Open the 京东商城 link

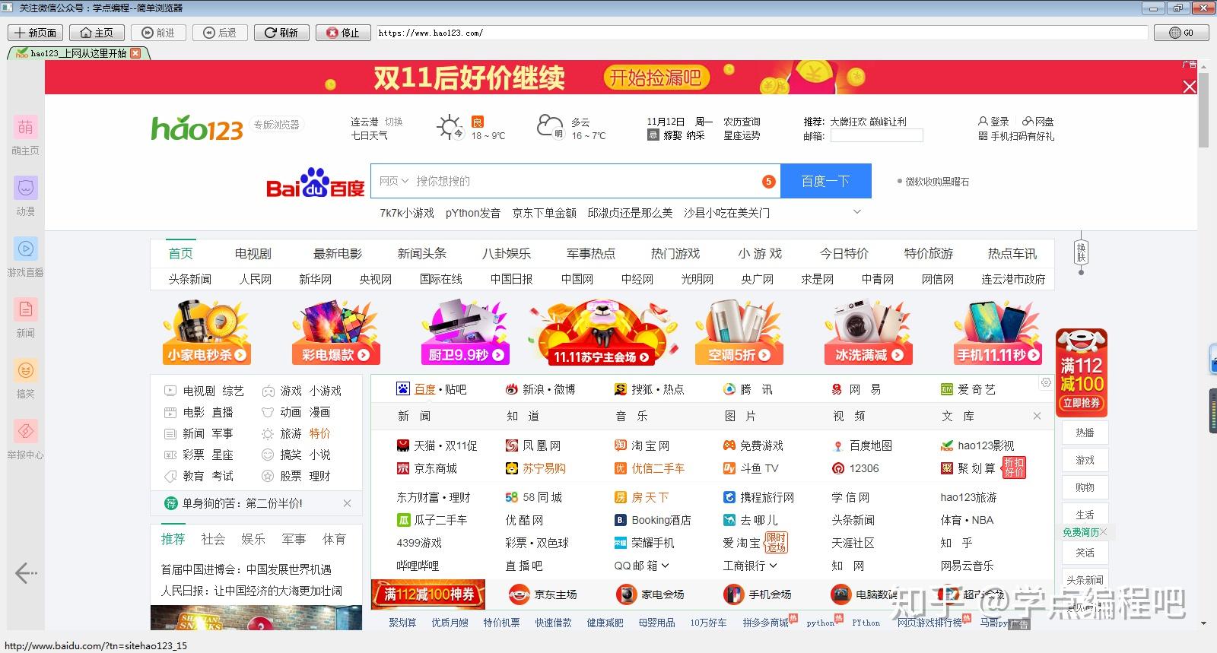tap(427, 468)
